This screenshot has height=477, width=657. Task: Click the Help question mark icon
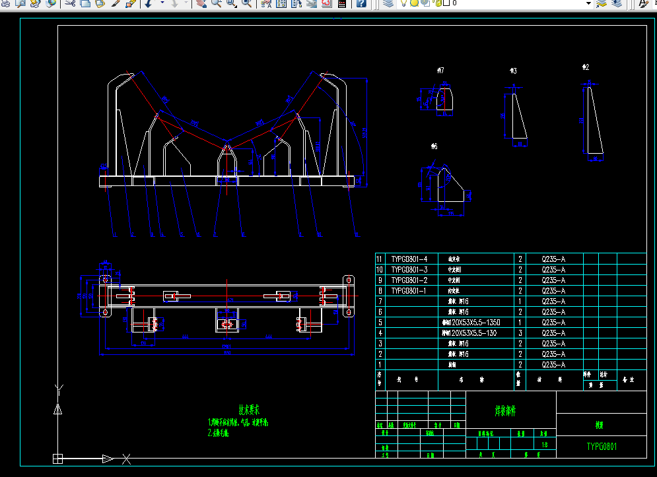tap(361, 3)
